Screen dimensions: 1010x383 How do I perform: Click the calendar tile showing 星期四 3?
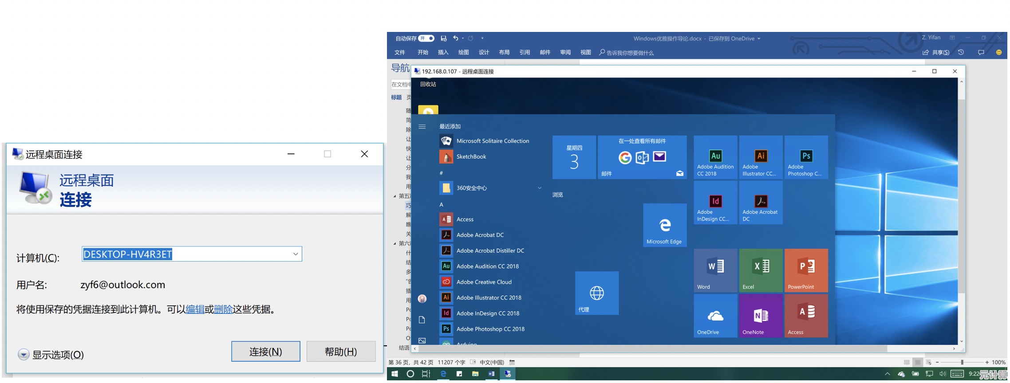click(x=574, y=157)
